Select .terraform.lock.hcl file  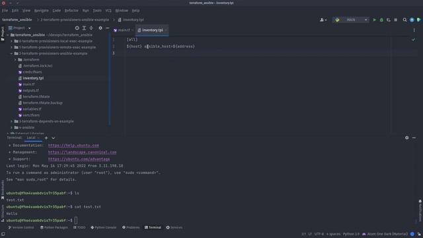pos(38,66)
